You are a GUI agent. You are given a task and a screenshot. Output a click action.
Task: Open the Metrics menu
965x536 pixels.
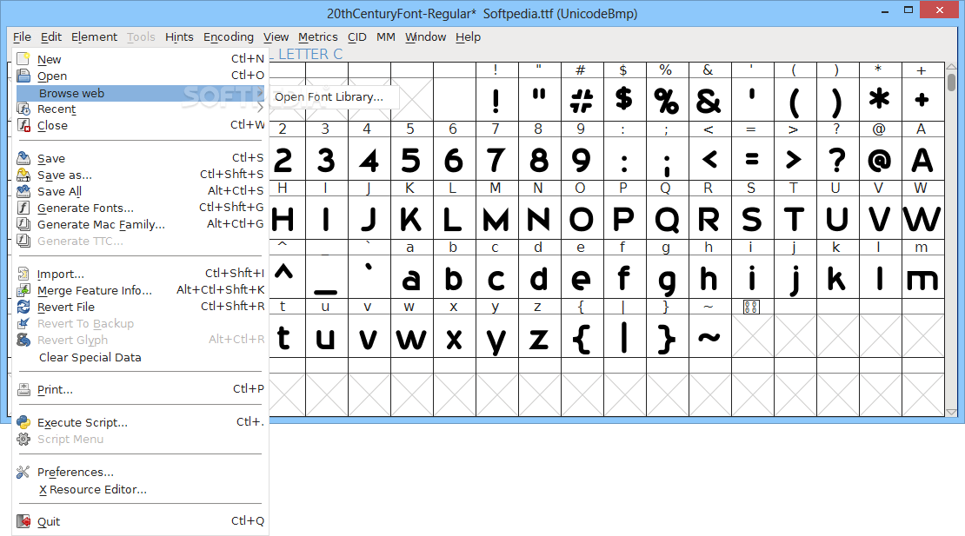317,36
